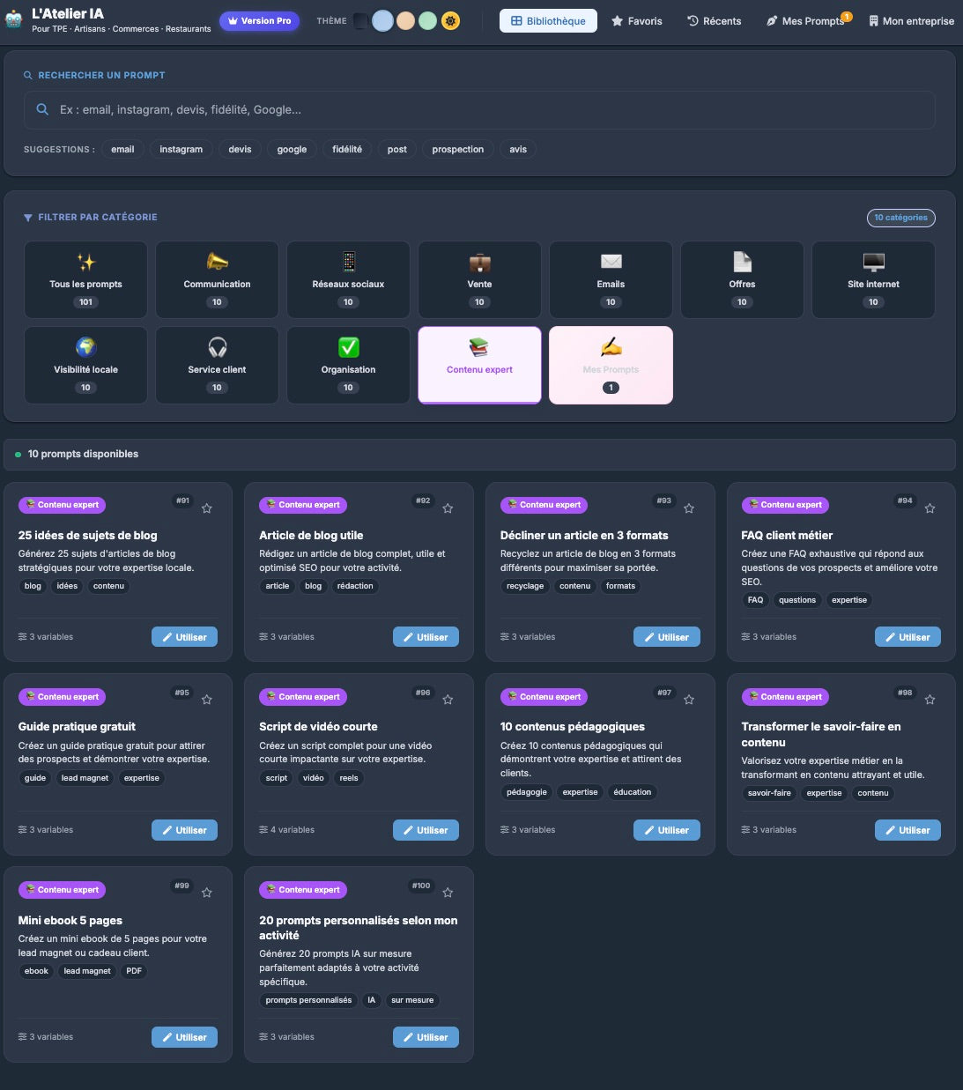Click Utiliser on 'Mini ebook 5 pages'

(x=184, y=1037)
